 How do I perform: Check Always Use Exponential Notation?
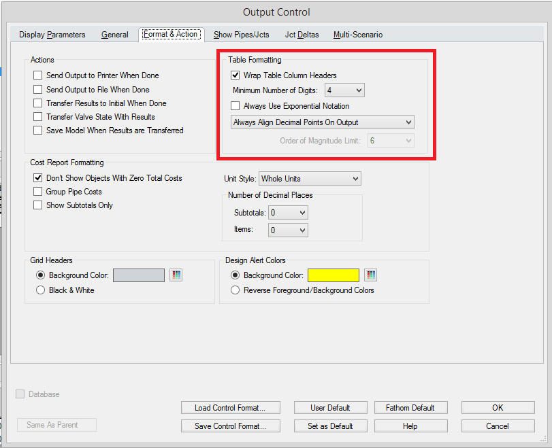(236, 106)
